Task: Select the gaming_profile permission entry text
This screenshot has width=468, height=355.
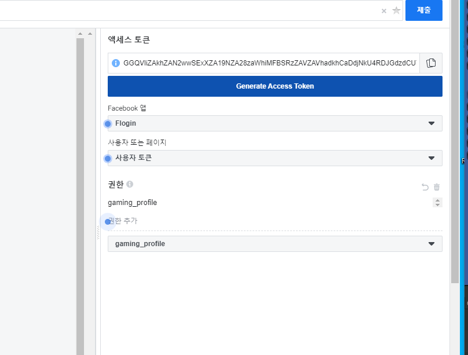Action: [x=132, y=203]
